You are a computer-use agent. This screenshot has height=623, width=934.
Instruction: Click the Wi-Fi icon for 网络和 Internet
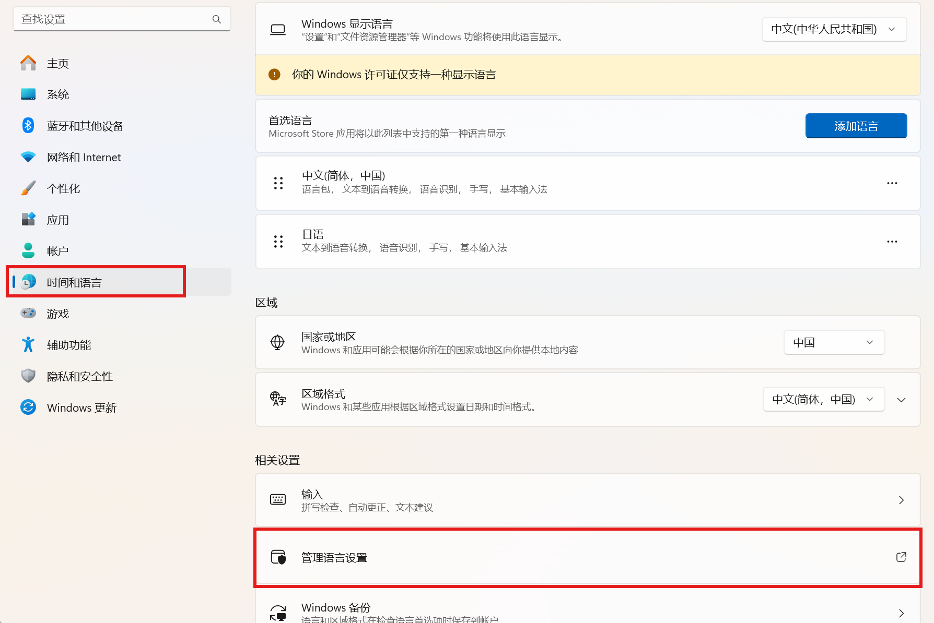[28, 157]
